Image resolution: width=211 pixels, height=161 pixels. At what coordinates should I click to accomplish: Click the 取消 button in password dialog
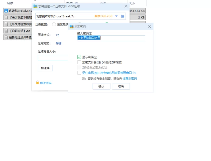pos(121,86)
